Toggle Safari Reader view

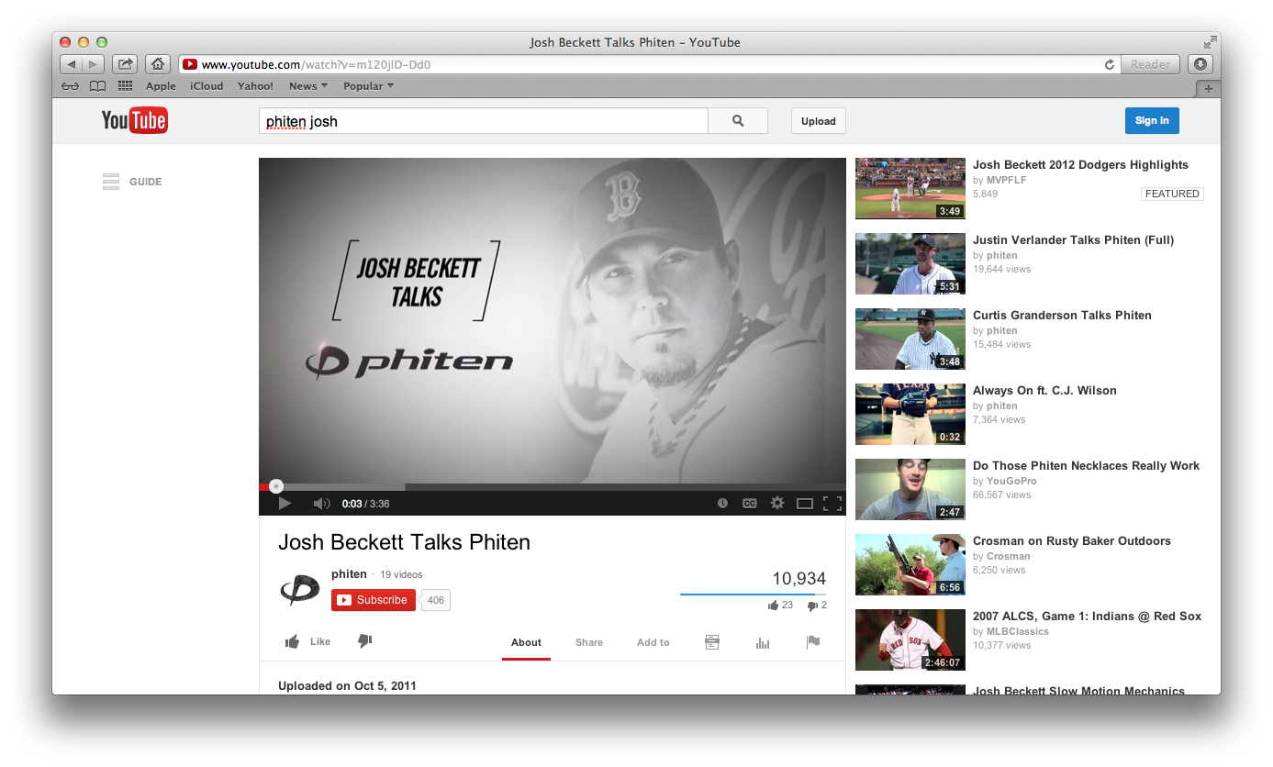(1150, 64)
